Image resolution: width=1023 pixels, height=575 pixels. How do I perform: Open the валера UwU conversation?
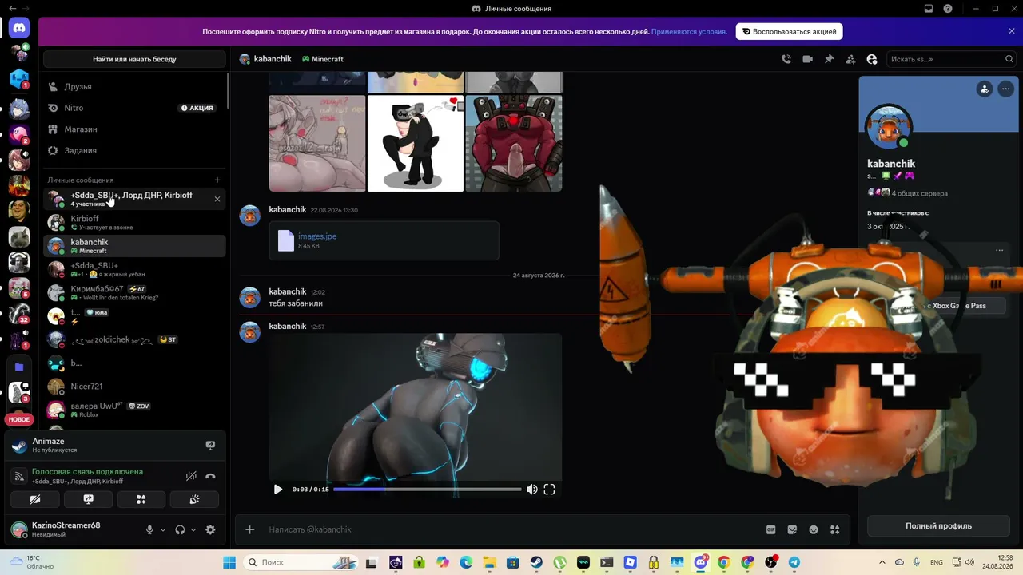point(134,410)
